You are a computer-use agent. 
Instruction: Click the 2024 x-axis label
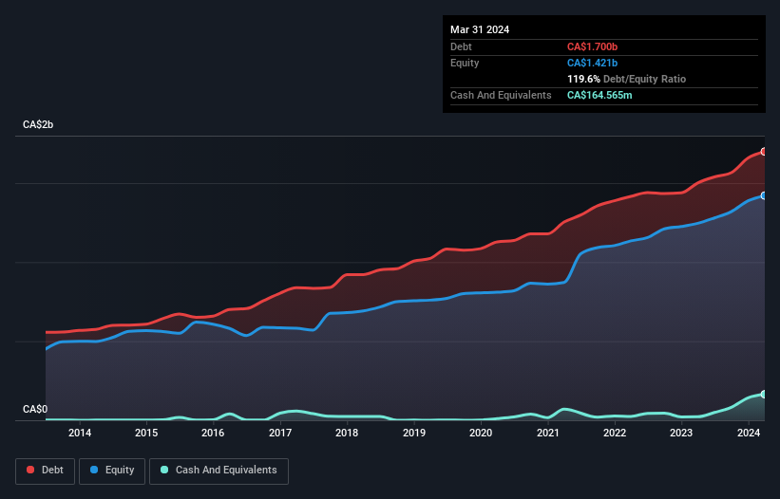pos(749,433)
